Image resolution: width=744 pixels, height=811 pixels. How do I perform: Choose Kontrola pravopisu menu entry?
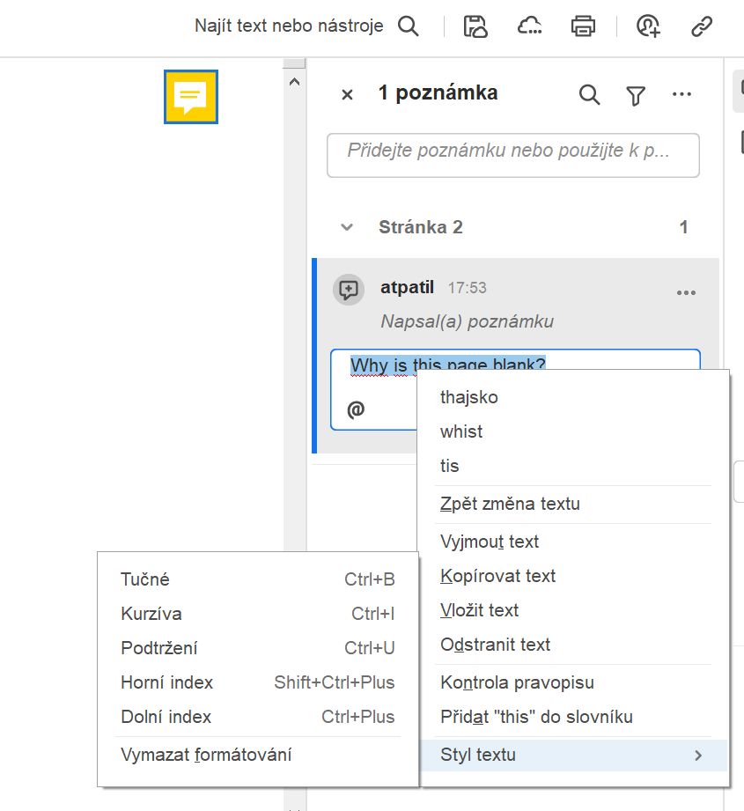click(516, 682)
